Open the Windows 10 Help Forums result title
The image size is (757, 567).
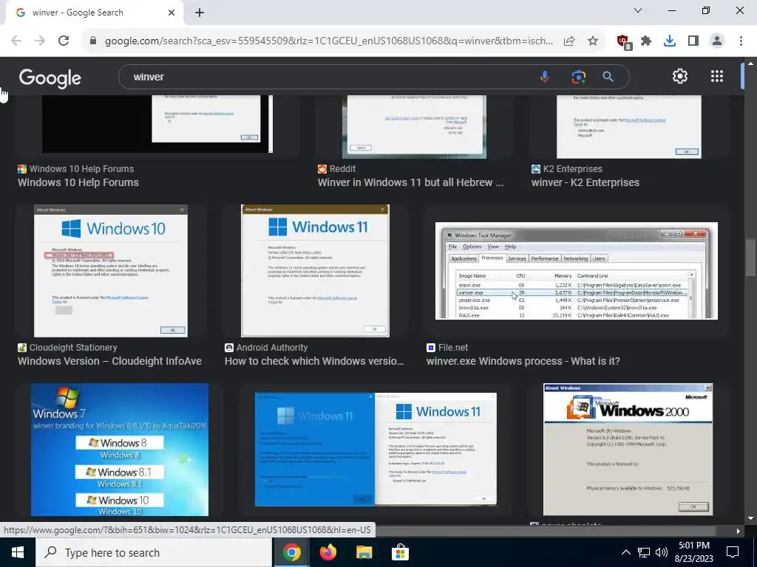(x=78, y=182)
